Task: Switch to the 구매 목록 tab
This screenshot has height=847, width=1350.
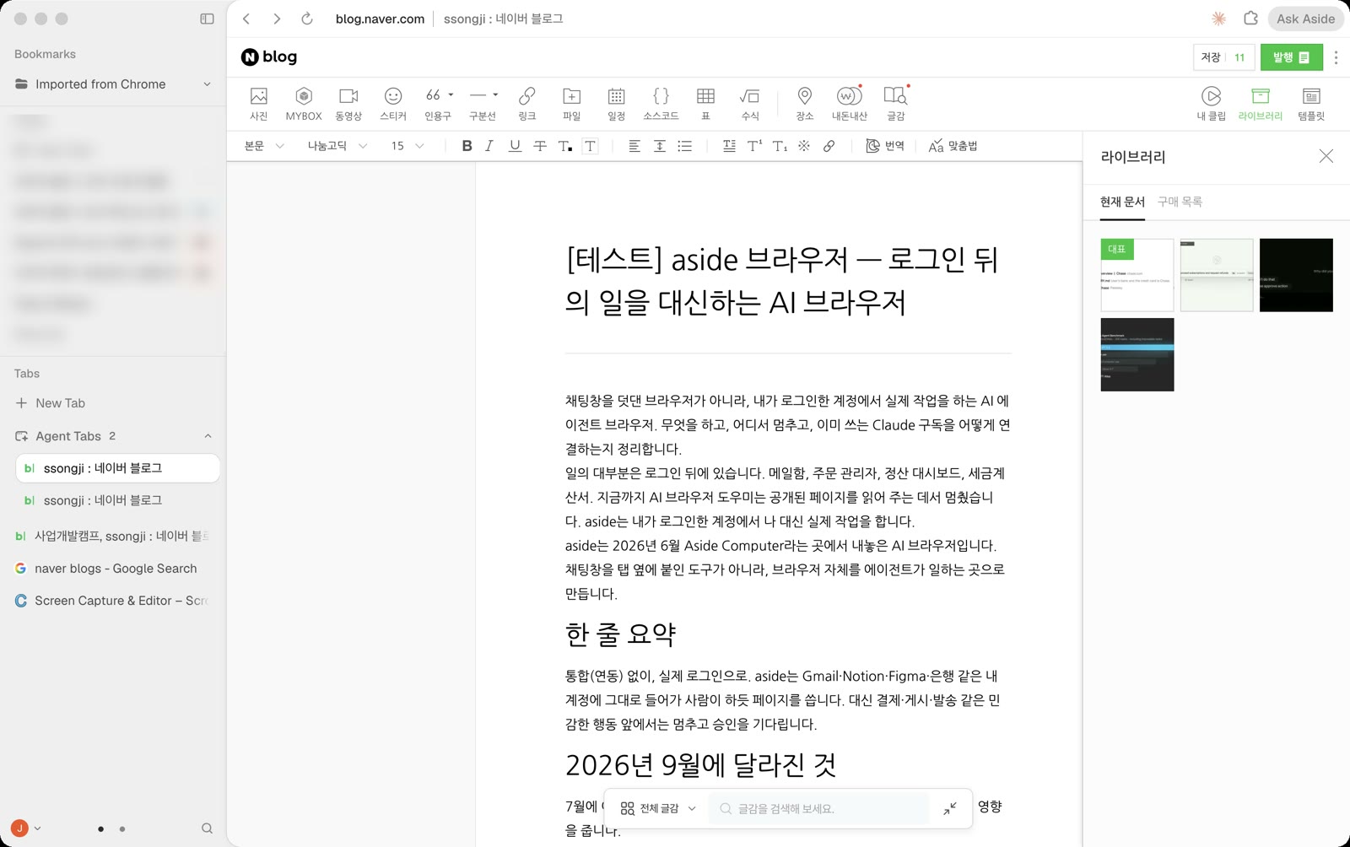Action: pos(1180,202)
